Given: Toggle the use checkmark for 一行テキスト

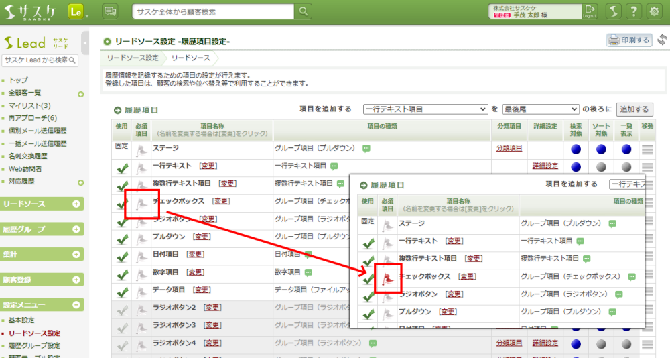Looking at the screenshot, I should tap(122, 168).
